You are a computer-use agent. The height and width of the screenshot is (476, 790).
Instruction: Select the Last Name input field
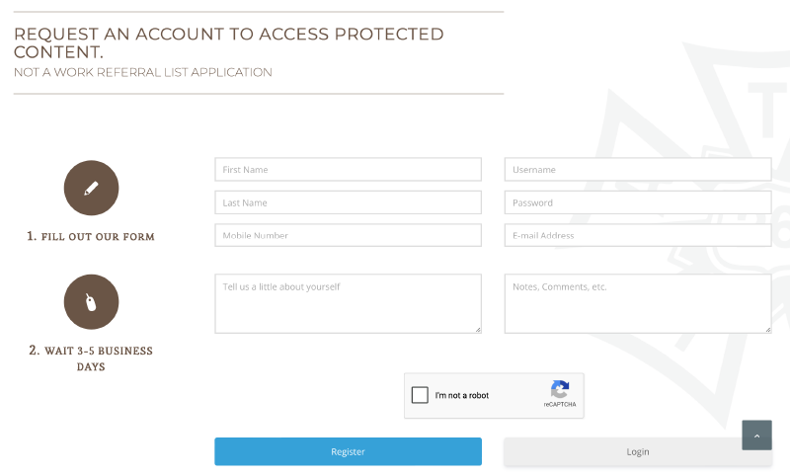point(349,202)
